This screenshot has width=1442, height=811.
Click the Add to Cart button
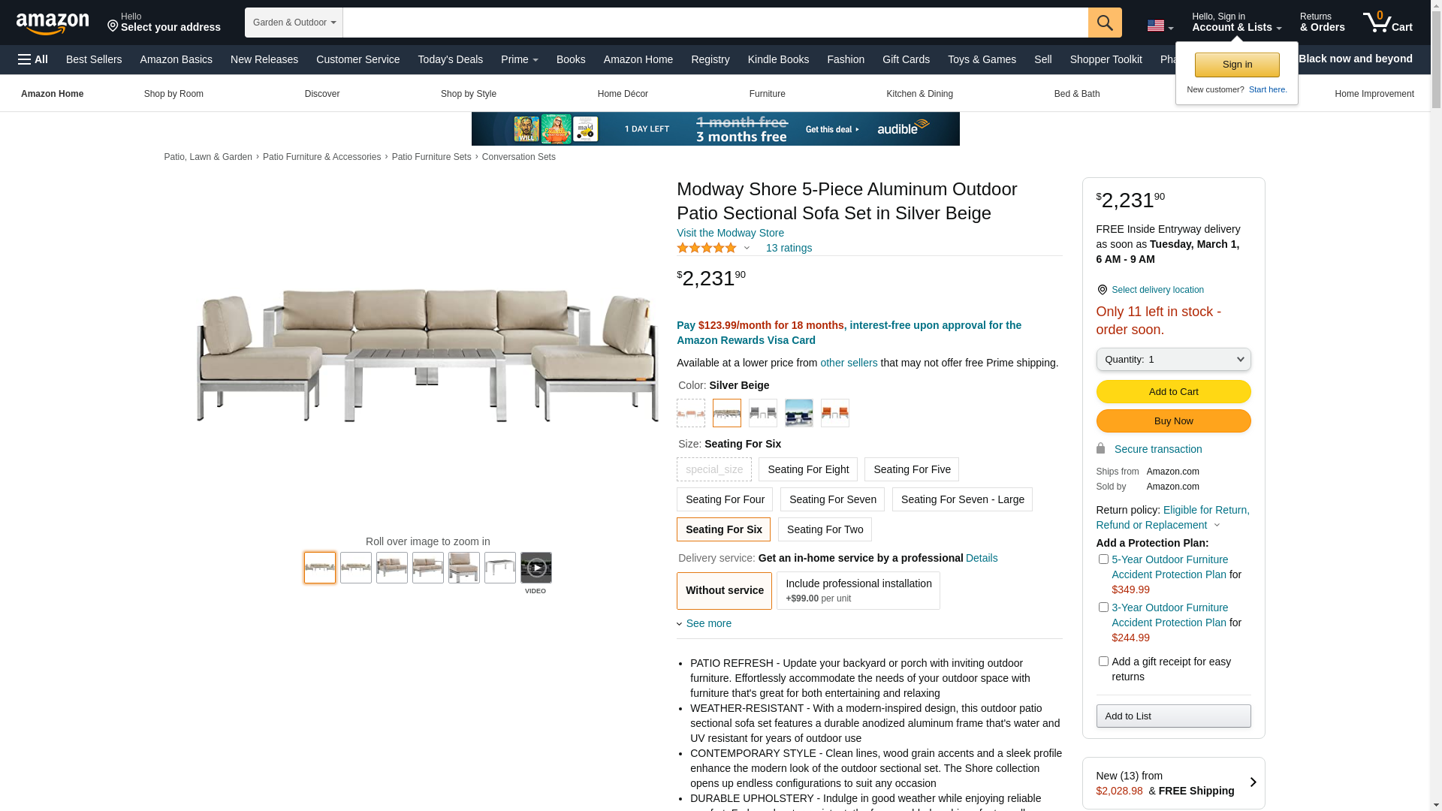[1173, 391]
